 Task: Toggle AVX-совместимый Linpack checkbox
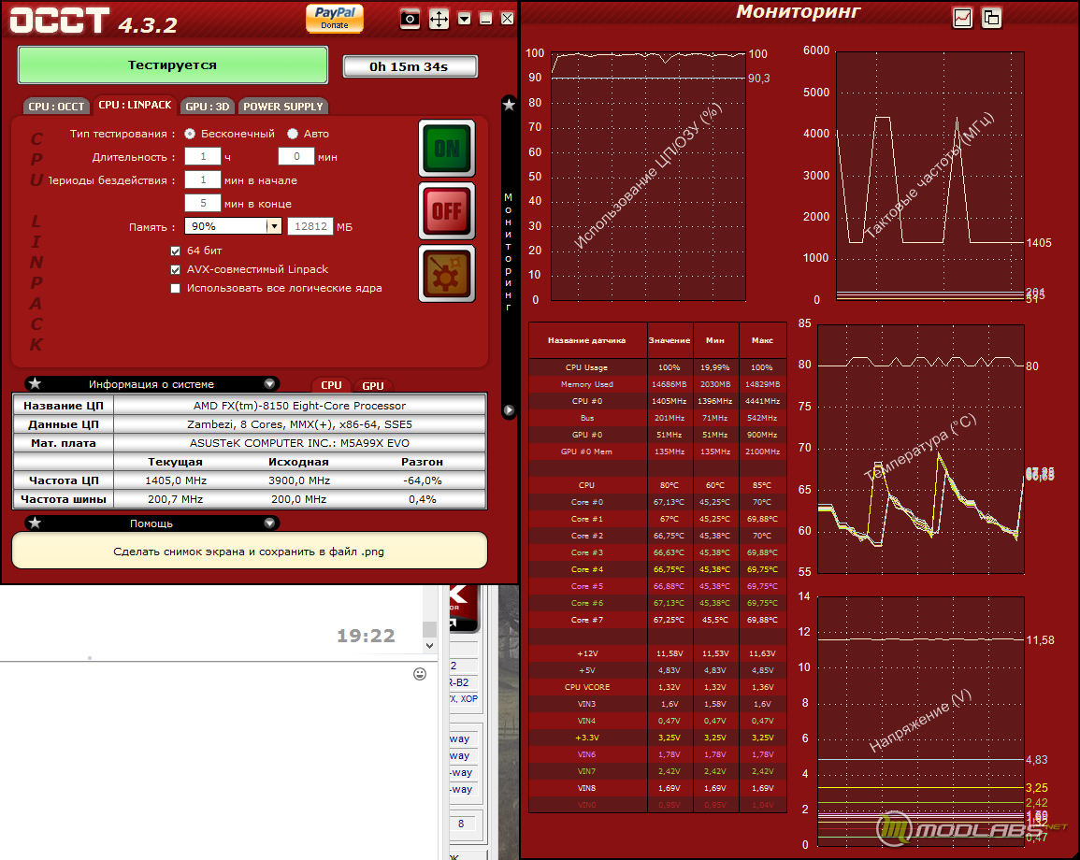pyautogui.click(x=176, y=269)
